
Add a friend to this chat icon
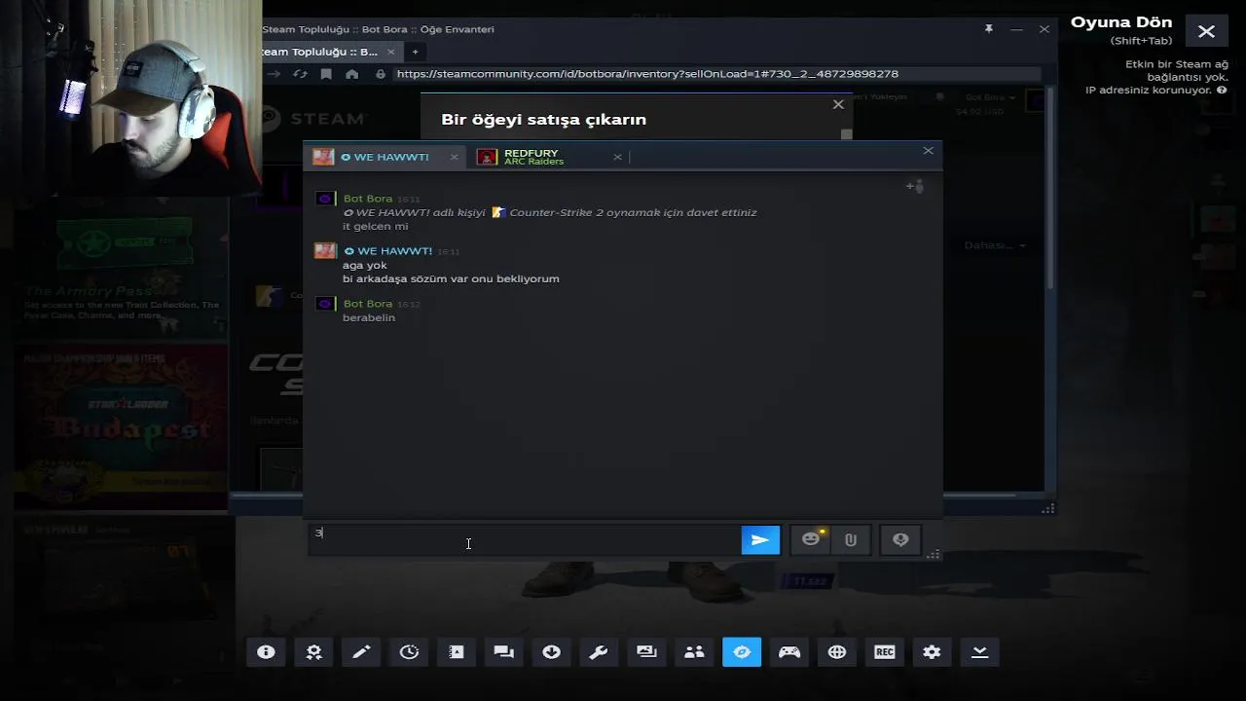(915, 186)
